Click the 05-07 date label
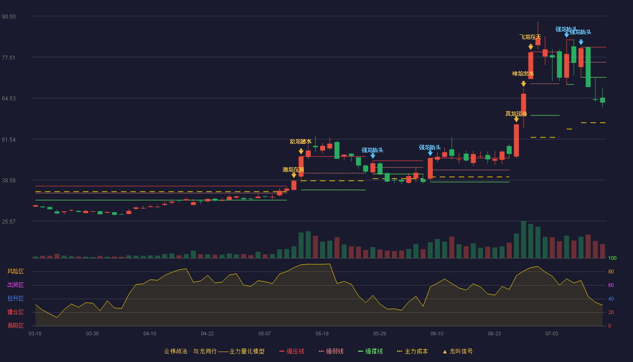Viewport: 633px width, 362px height. click(265, 333)
